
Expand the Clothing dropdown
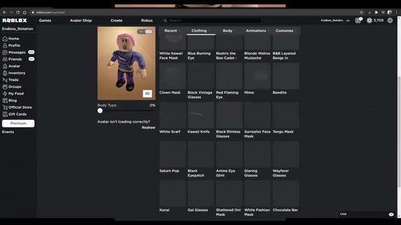(x=200, y=31)
